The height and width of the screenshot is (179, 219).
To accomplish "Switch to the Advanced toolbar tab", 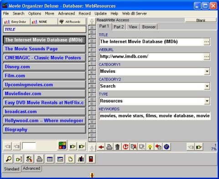I will pyautogui.click(x=31, y=168).
